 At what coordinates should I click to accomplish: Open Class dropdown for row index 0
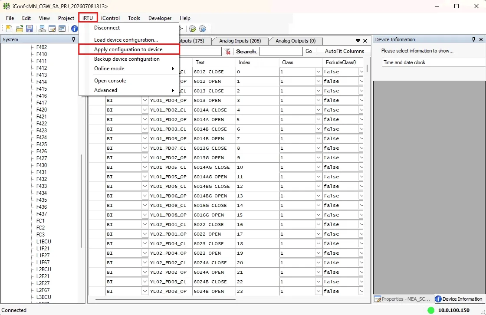click(x=319, y=72)
